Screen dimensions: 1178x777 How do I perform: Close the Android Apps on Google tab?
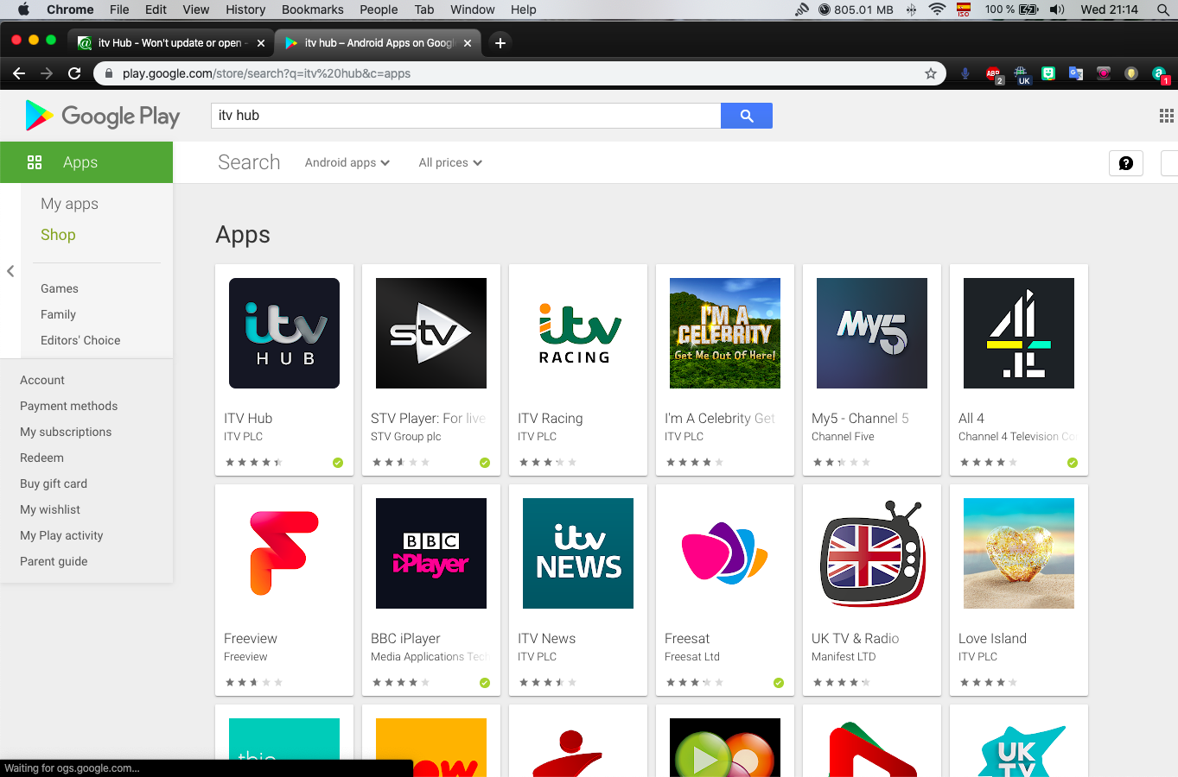point(468,42)
